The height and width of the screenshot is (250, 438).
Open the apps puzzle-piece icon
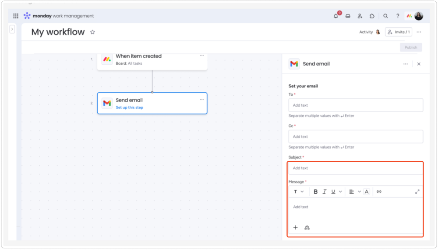[372, 16]
